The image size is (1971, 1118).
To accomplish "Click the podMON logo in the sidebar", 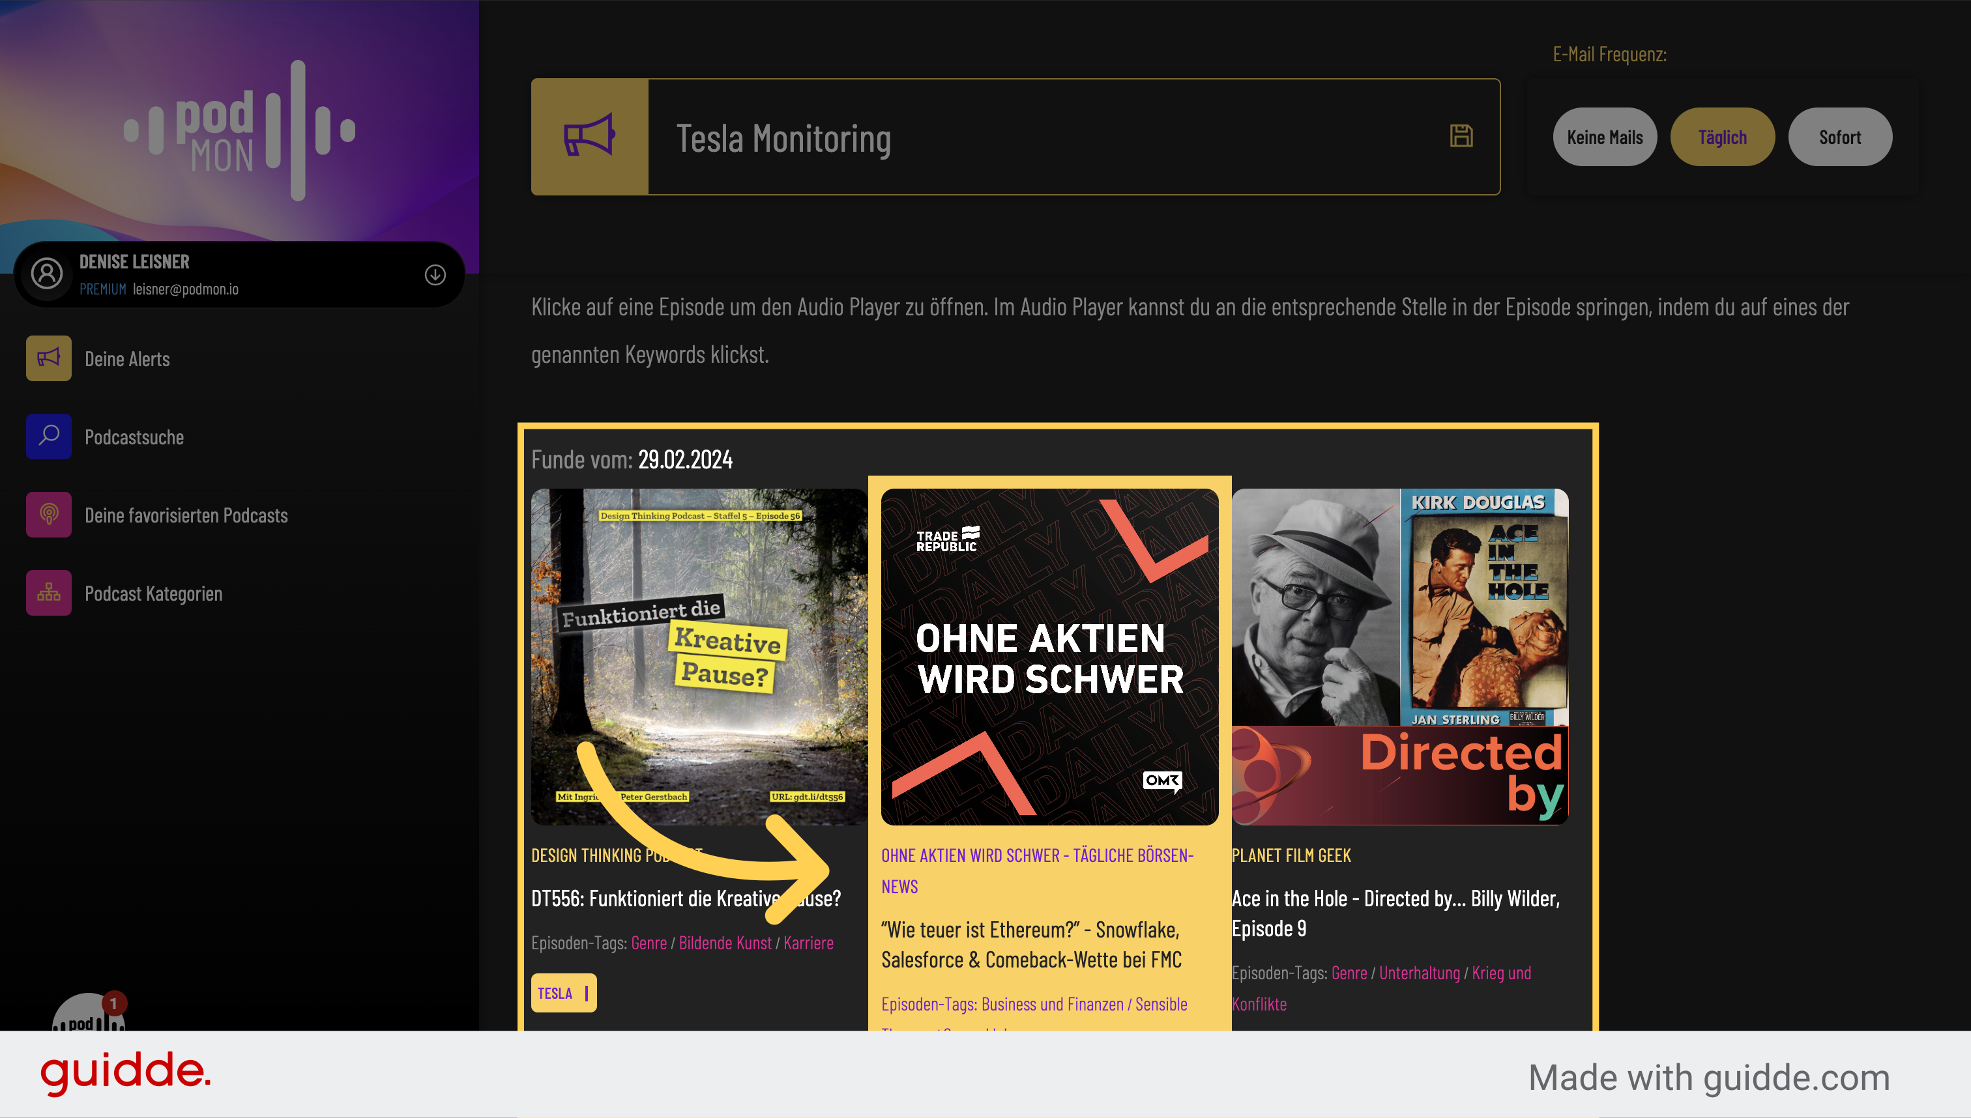I will (240, 130).
